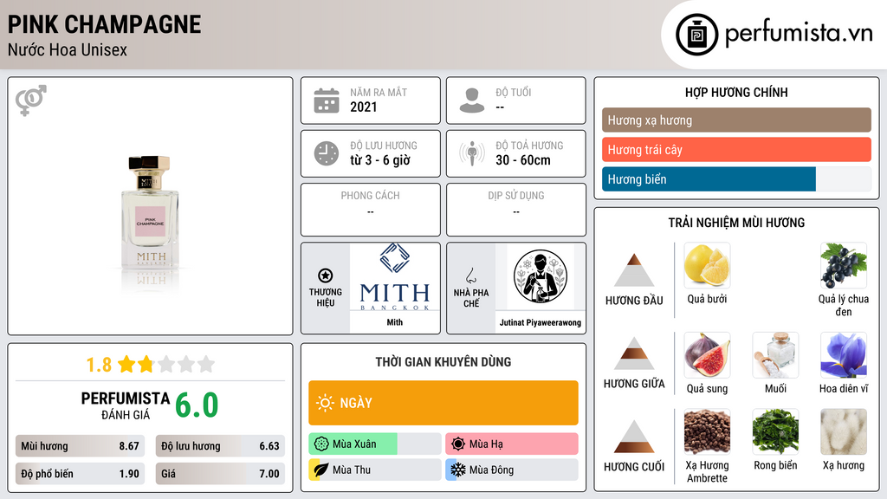This screenshot has width=887, height=499.
Task: Select the Hoa diên vĩ iris note image
Action: click(844, 355)
